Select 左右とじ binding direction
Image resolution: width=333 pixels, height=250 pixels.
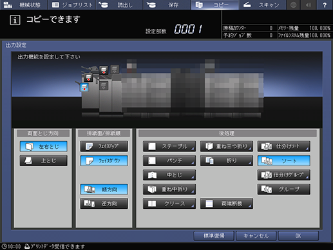44,146
